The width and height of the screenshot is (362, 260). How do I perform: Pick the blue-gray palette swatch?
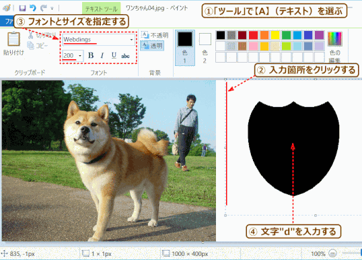click(x=308, y=46)
